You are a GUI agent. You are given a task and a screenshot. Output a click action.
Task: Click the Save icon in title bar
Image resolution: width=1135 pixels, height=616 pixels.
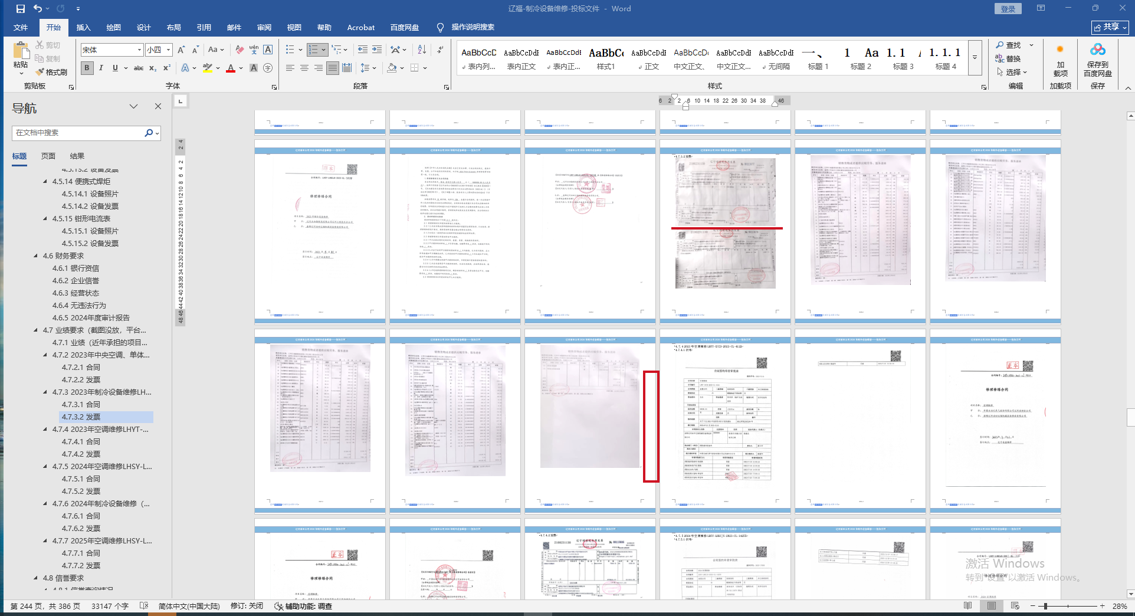click(21, 9)
